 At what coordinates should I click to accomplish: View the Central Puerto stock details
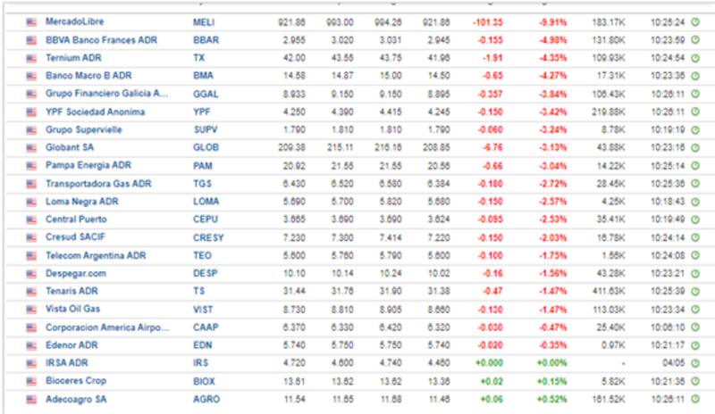[x=76, y=219]
